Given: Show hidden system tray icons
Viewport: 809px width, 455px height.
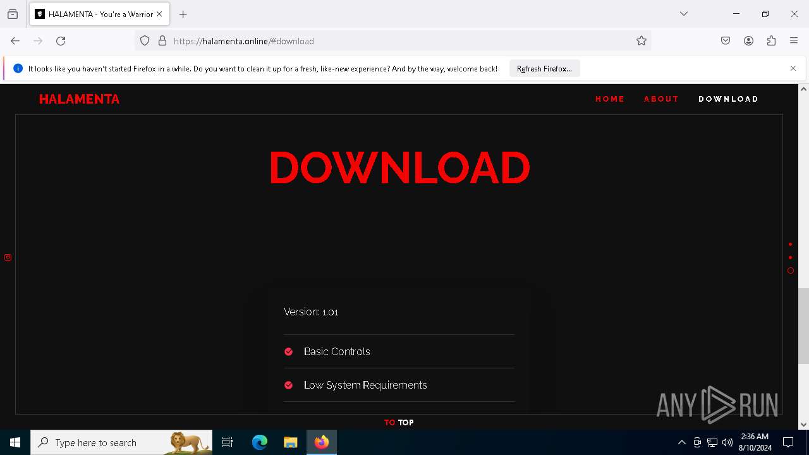Looking at the screenshot, I should pos(681,442).
